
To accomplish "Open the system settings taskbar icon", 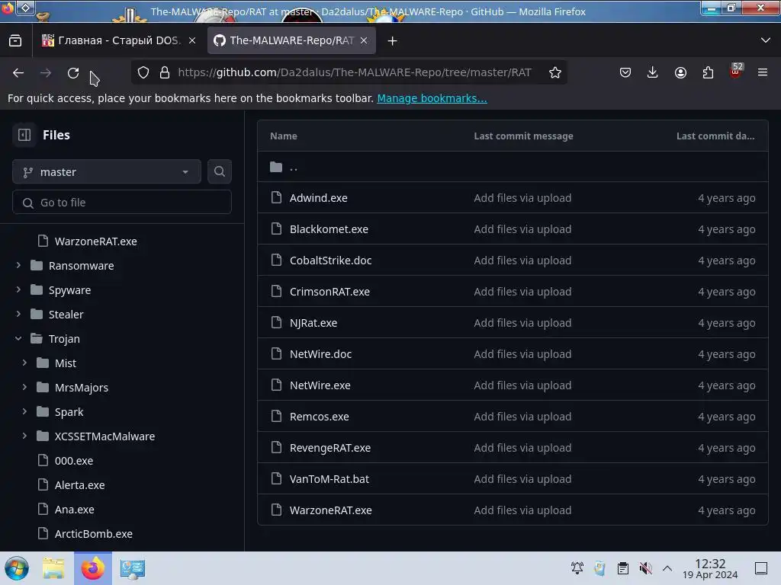I will point(133,568).
